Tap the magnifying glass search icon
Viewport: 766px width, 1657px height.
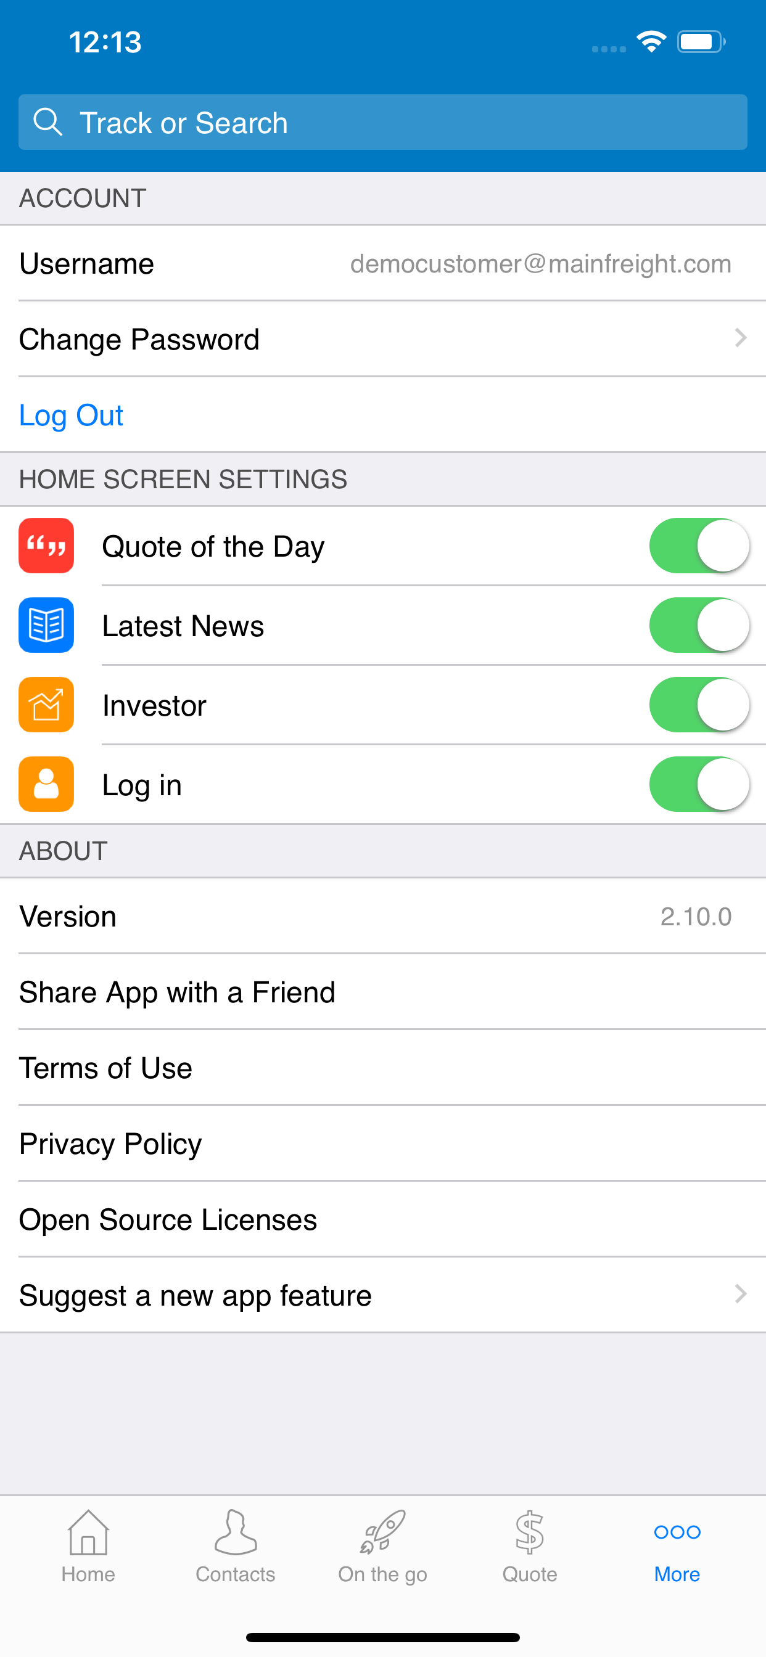tap(47, 121)
